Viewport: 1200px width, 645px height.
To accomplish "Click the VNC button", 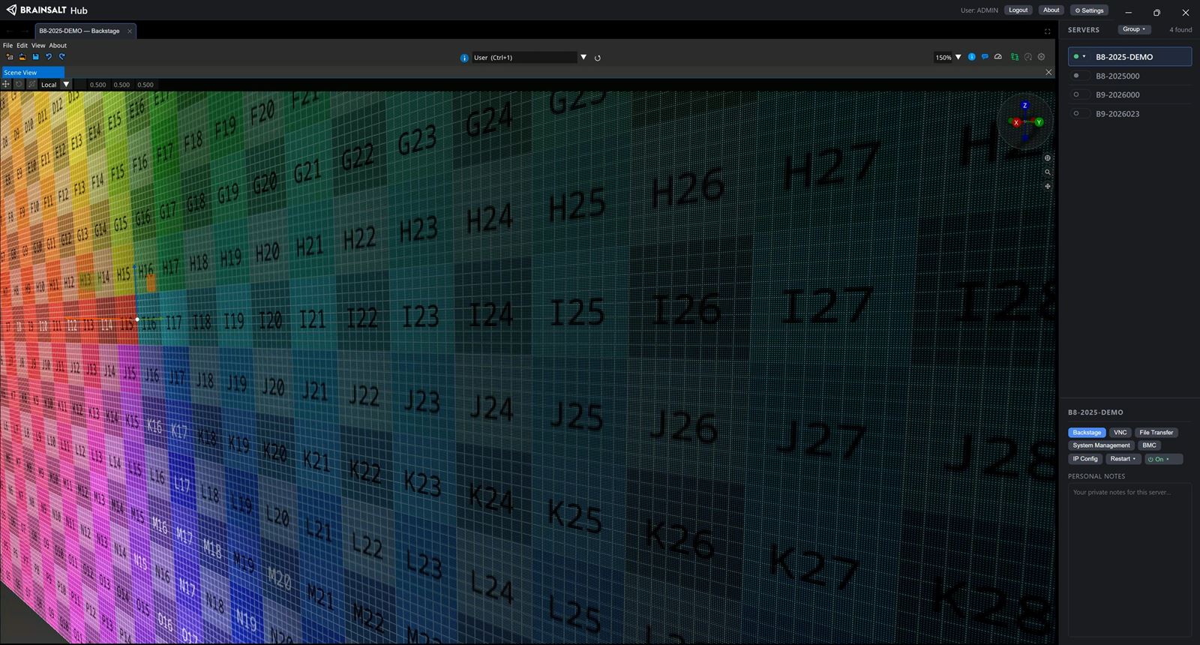I will coord(1120,433).
